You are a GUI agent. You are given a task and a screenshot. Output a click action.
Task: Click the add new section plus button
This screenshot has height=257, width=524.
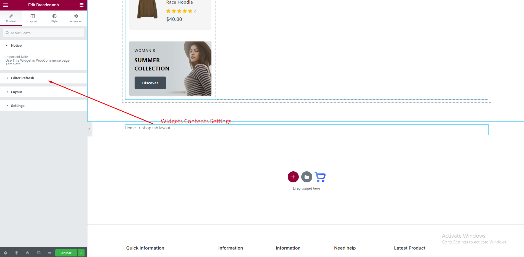click(x=293, y=177)
